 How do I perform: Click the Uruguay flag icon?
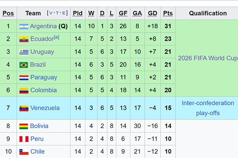pyautogui.click(x=24, y=52)
